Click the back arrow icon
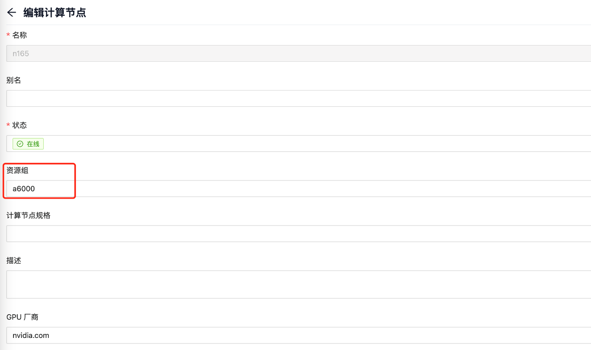The image size is (591, 350). click(x=12, y=13)
